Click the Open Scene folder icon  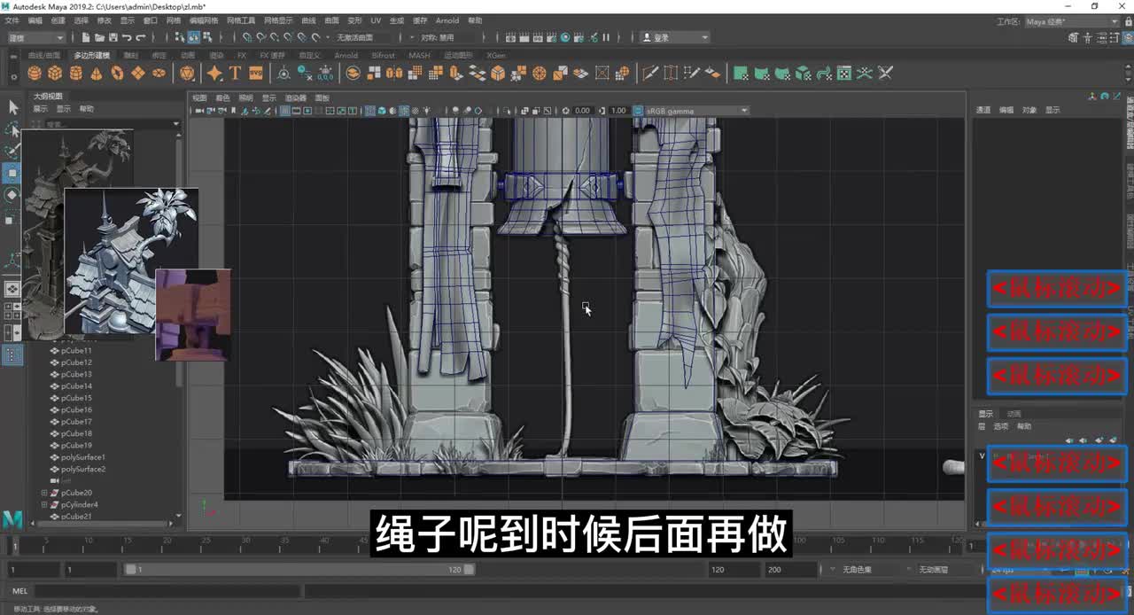coord(99,37)
